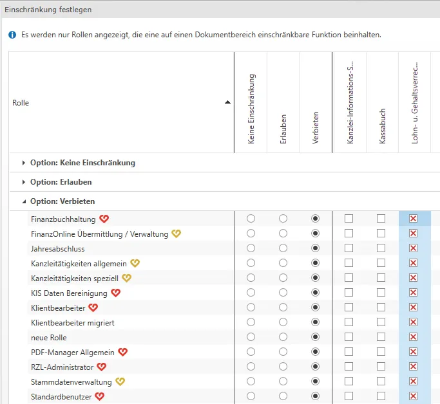Toggle Lohn- u. Gehaltsverrec... box for Stammdatenverwaltung
This screenshot has height=404, width=440.
pyautogui.click(x=414, y=381)
